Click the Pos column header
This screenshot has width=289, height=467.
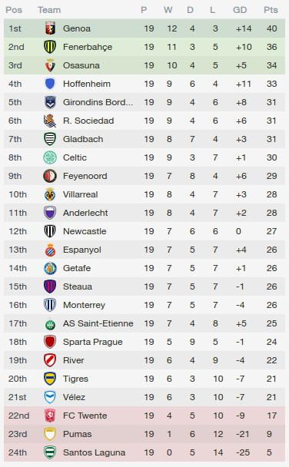[x=14, y=10]
